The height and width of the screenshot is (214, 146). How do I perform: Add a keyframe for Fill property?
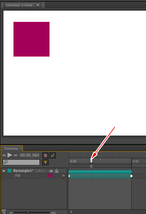(x=63, y=176)
